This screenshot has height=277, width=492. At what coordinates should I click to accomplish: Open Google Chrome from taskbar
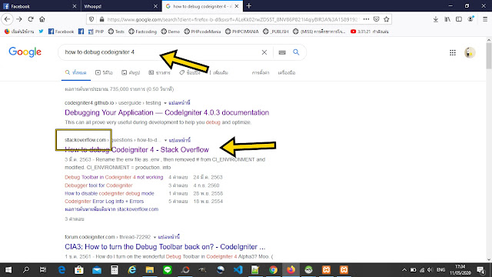coord(273,270)
